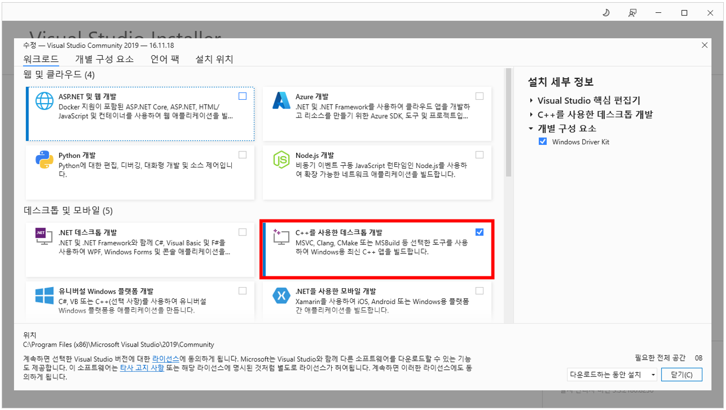Click the 웹 및 클라우드 (4) heading
This screenshot has width=726, height=410.
(59, 74)
